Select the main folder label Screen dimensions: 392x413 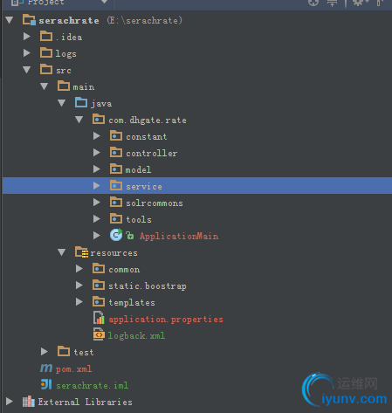point(84,86)
